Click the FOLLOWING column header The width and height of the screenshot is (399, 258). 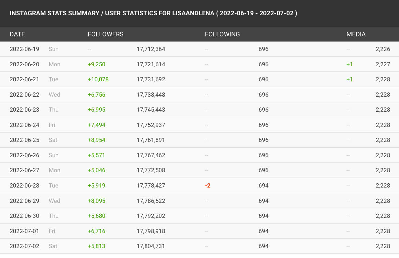pos(222,34)
